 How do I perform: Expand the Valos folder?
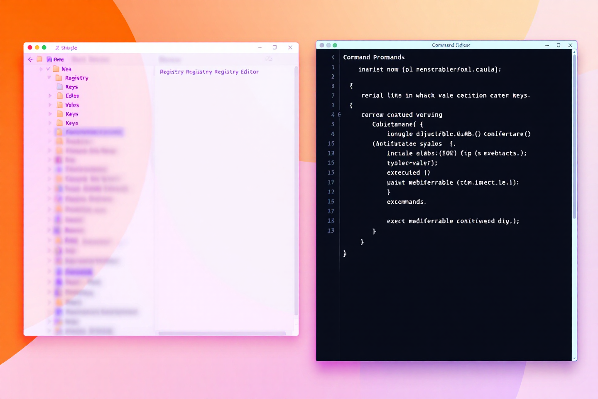pos(50,105)
